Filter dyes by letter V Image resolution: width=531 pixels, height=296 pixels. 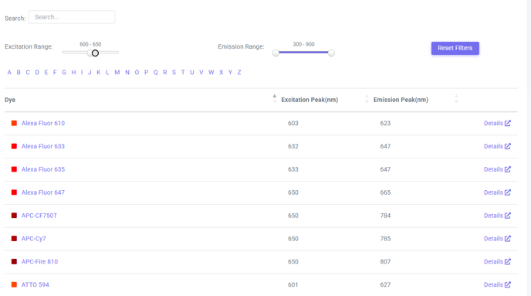201,72
